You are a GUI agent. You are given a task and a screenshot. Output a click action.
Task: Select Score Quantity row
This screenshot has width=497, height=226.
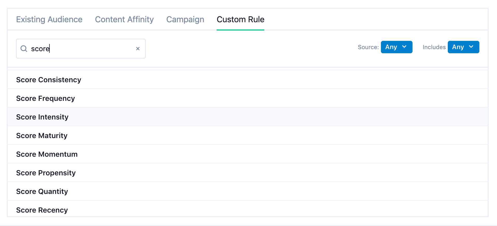tap(248, 191)
